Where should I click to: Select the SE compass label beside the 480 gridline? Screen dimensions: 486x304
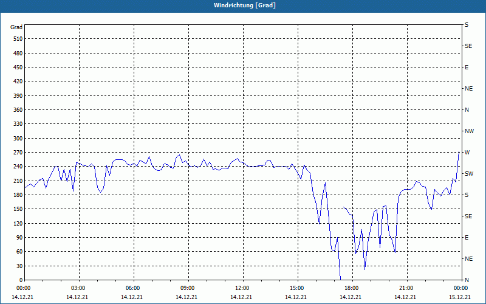click(x=468, y=46)
